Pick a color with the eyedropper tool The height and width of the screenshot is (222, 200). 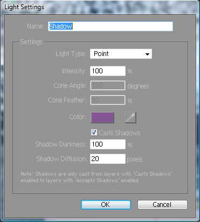point(130,117)
